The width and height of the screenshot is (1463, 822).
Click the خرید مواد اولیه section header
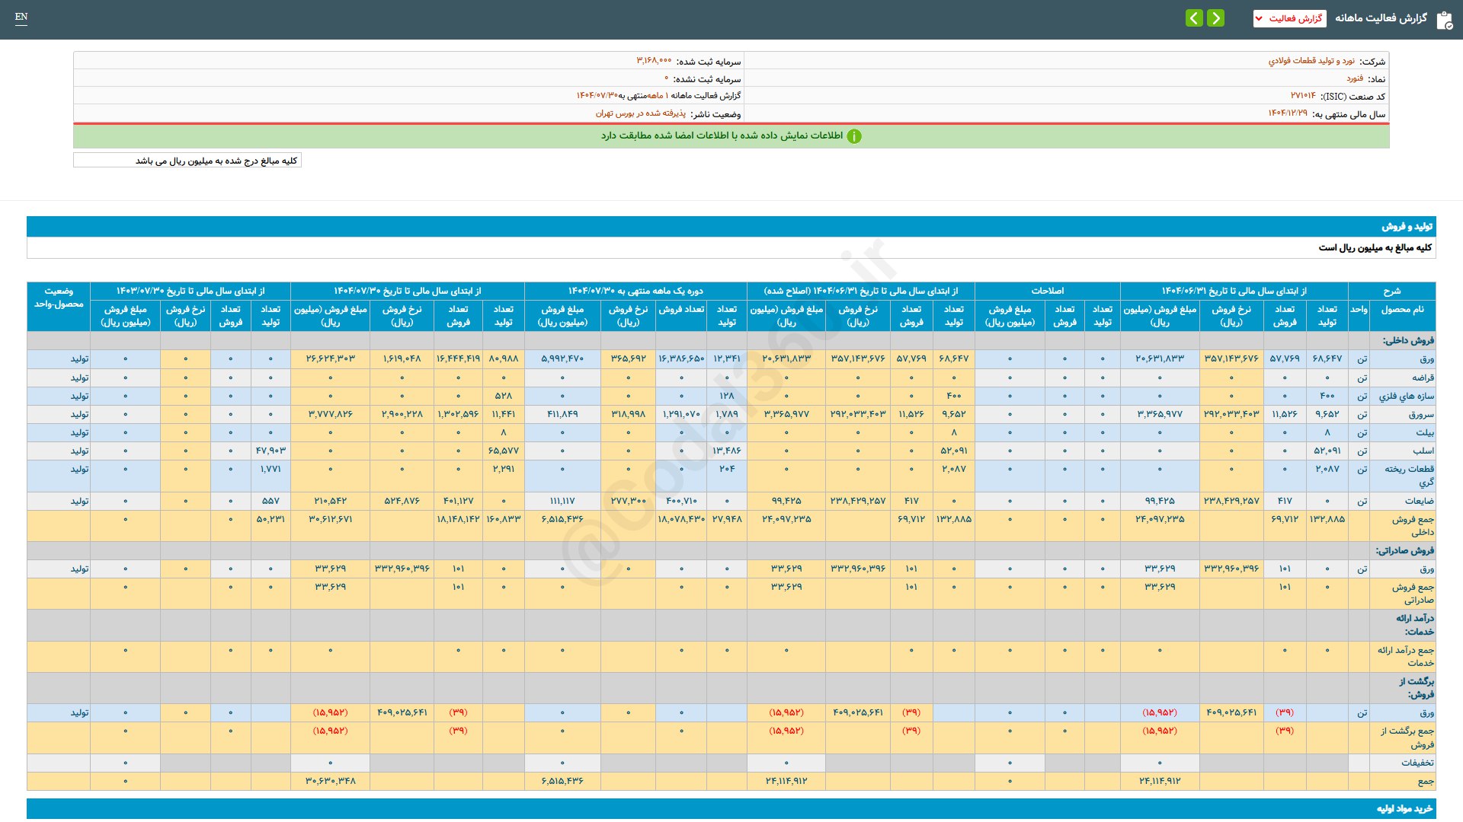1404,808
